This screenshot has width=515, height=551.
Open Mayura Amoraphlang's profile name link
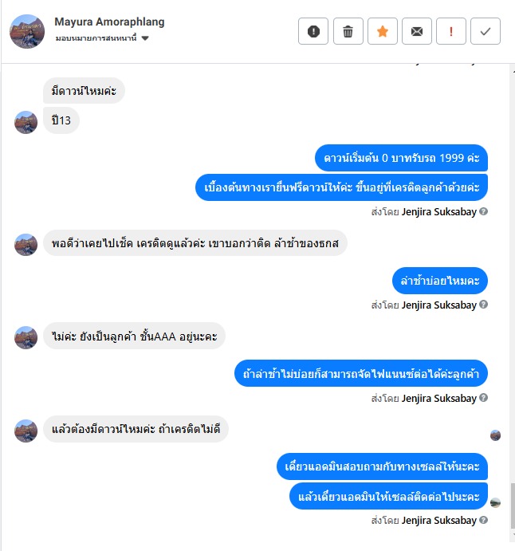tap(109, 22)
